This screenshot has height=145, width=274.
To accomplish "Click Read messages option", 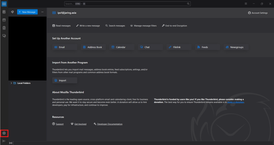I will 61,26.
